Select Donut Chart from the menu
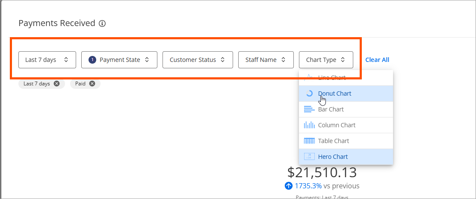 coord(334,94)
